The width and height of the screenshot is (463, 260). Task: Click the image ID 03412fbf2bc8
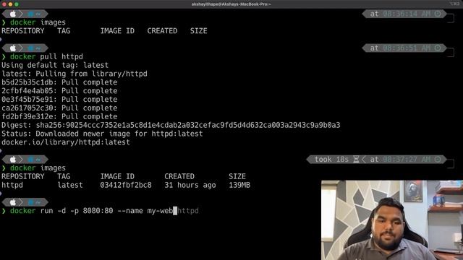point(126,185)
